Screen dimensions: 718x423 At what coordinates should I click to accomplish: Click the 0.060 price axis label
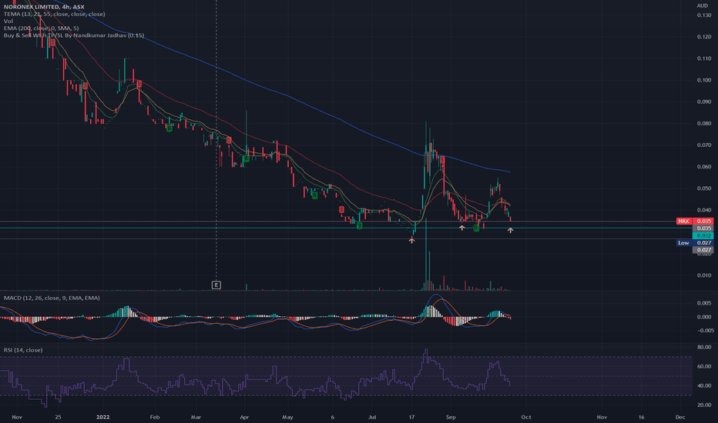pyautogui.click(x=704, y=167)
